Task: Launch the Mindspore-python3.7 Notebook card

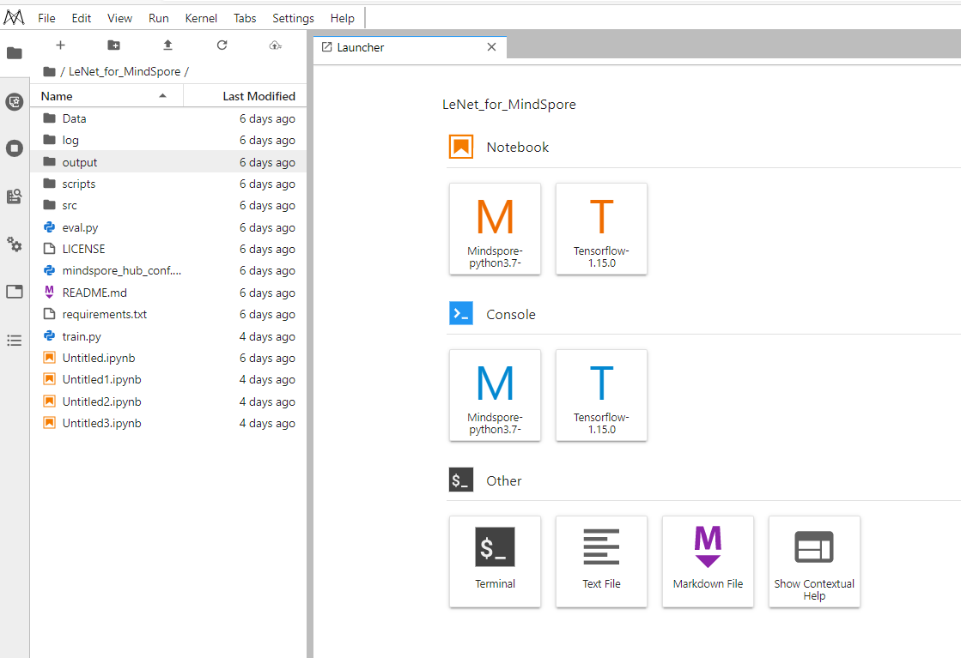Action: point(496,229)
